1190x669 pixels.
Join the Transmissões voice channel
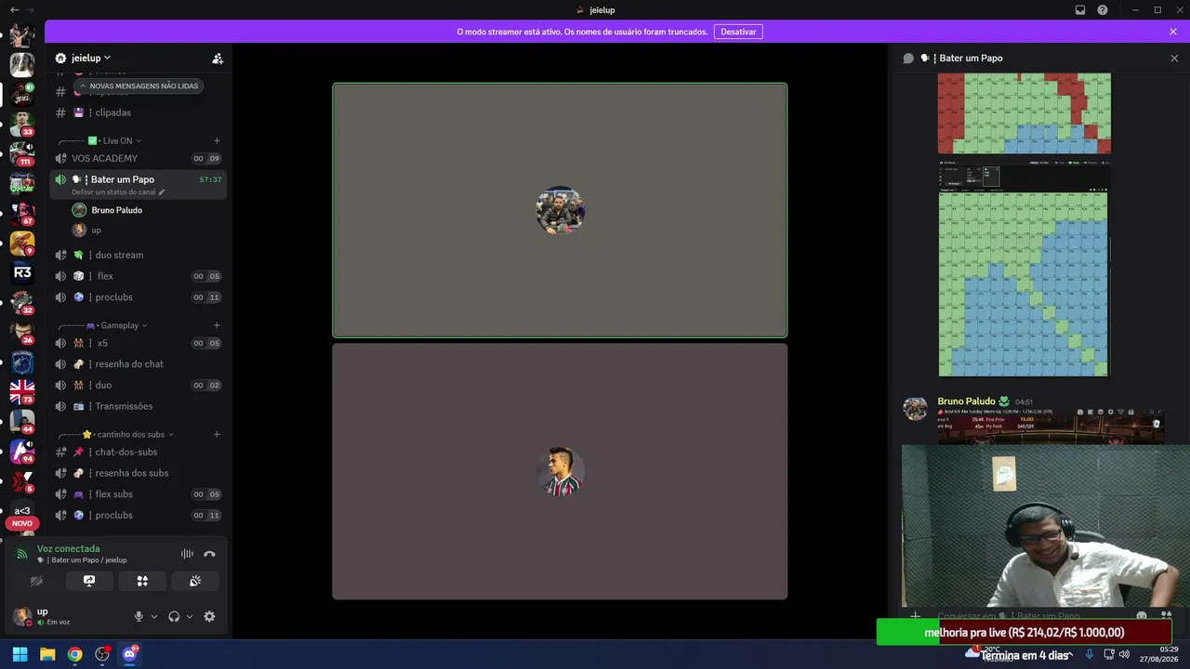click(x=138, y=406)
